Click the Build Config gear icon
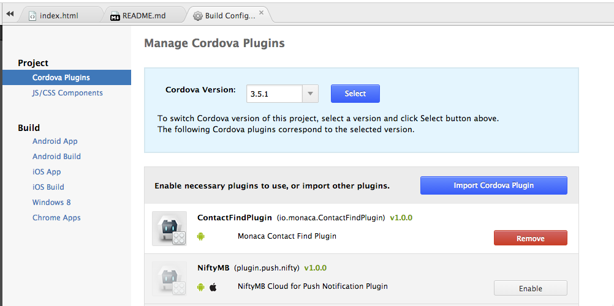The height and width of the screenshot is (306, 614). pos(197,16)
